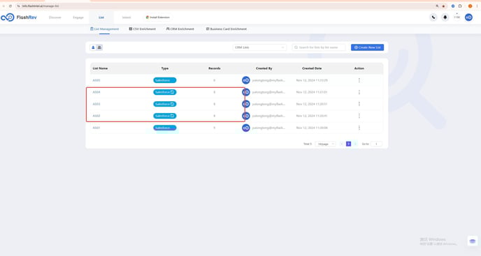Open the browser extensions puzzle icon
This screenshot has height=256, width=481.
coord(460,6)
